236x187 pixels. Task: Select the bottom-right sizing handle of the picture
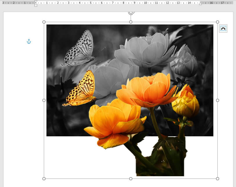[217, 179]
